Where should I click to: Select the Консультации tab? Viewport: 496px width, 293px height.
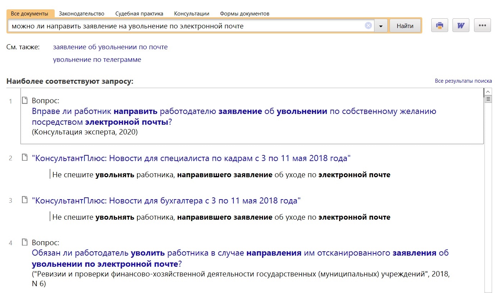point(192,14)
